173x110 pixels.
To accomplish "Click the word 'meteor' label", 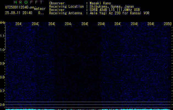I will (40, 9).
